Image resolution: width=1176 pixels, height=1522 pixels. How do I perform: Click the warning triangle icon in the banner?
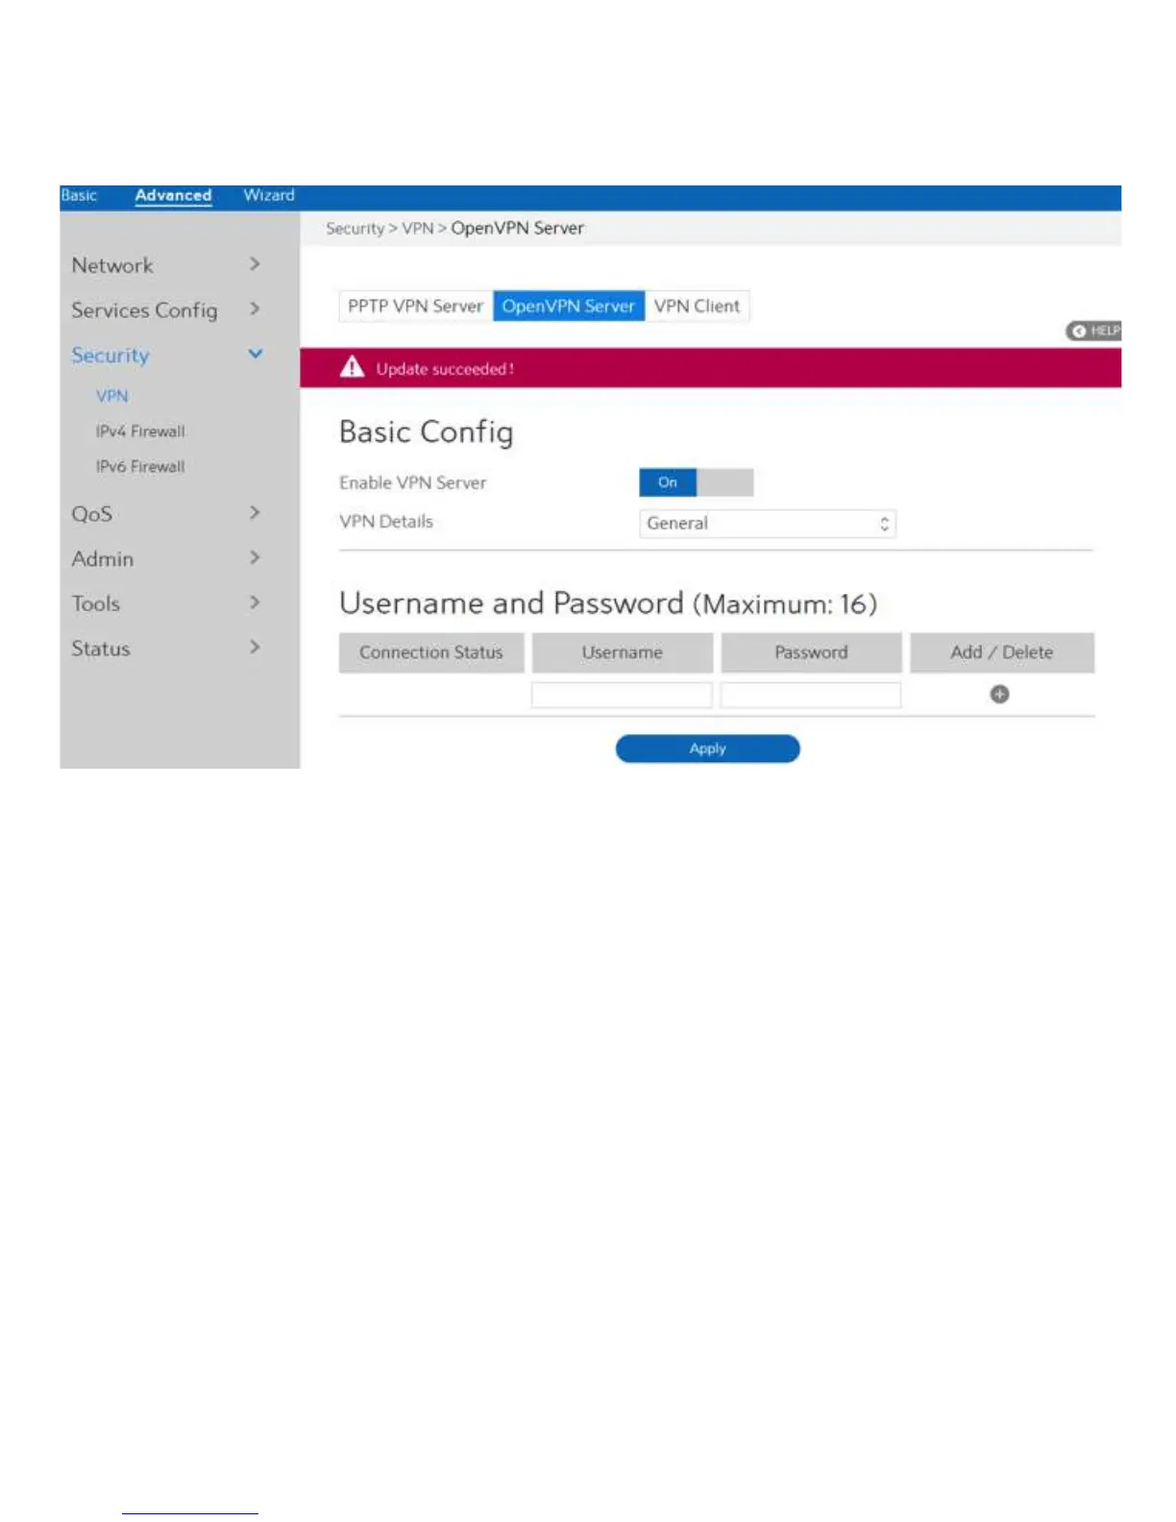[352, 367]
